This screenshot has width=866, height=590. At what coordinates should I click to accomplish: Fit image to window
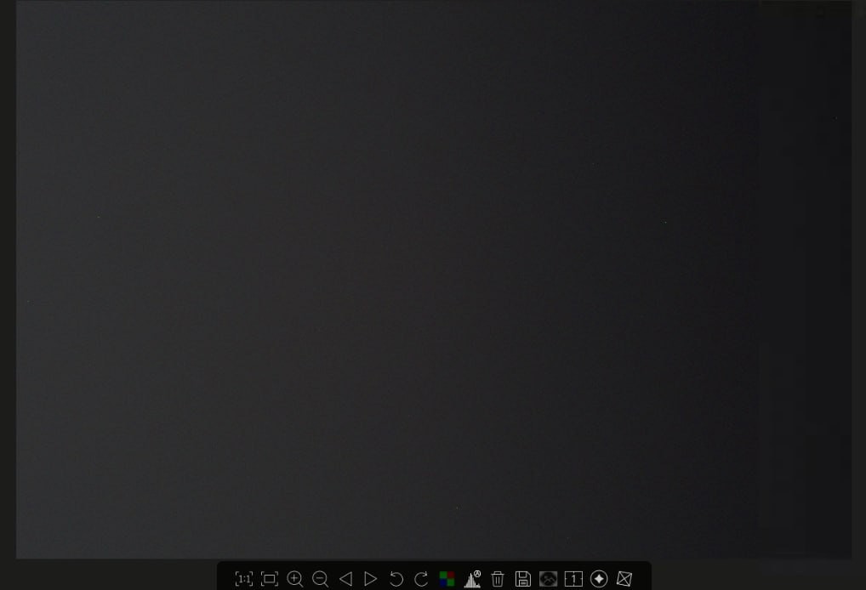[x=270, y=578]
